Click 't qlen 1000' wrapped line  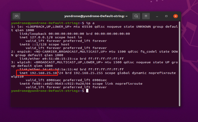(23, 30)
